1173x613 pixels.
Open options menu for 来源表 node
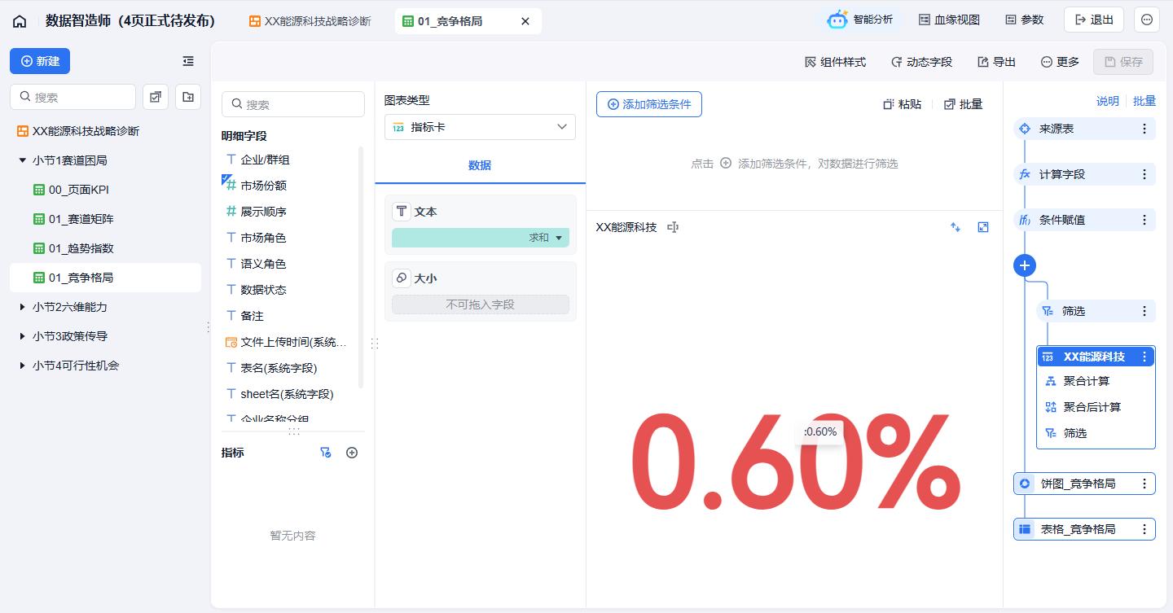(1144, 129)
